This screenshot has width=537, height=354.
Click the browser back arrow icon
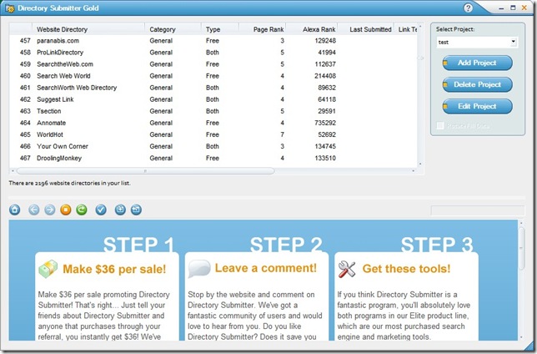click(33, 210)
